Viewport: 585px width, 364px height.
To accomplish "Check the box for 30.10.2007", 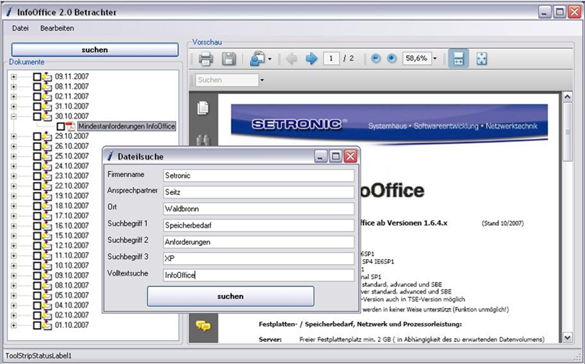I will [x=37, y=117].
